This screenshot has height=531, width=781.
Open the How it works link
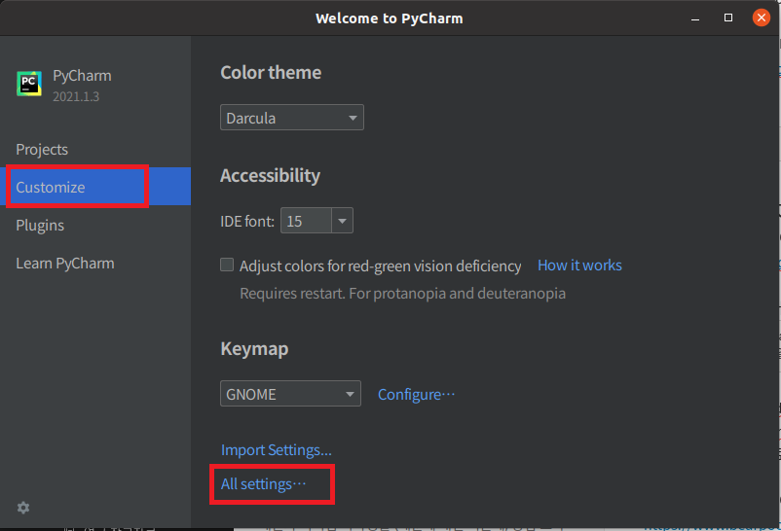pos(579,265)
